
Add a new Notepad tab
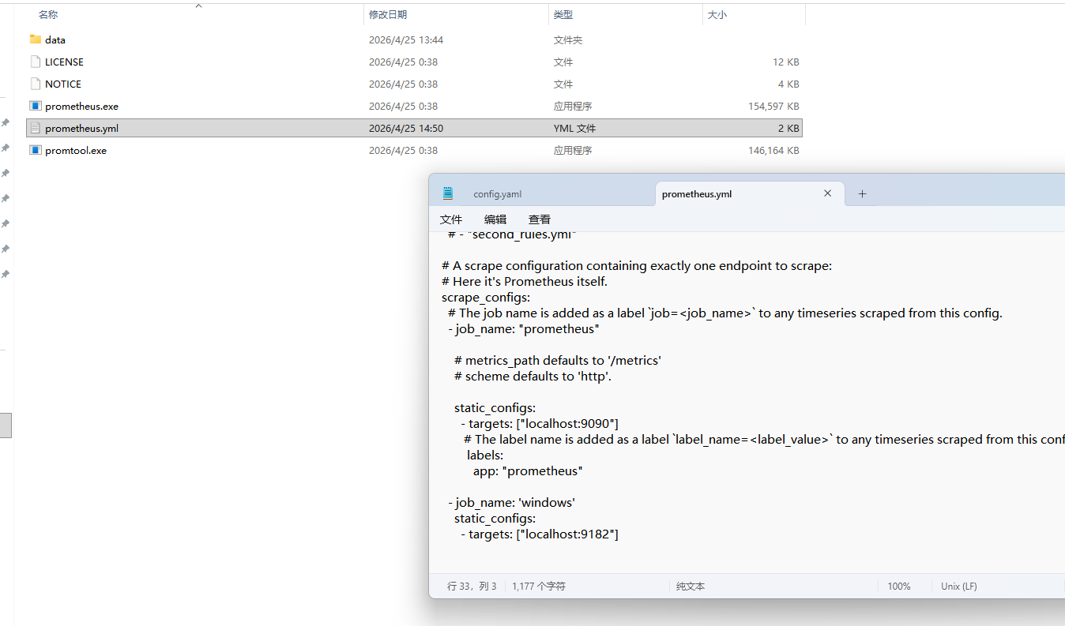coord(862,193)
